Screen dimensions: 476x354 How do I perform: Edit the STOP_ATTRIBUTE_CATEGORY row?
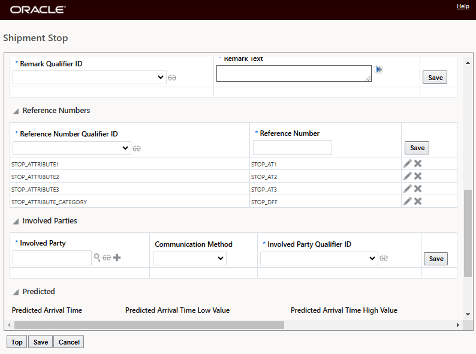[408, 201]
